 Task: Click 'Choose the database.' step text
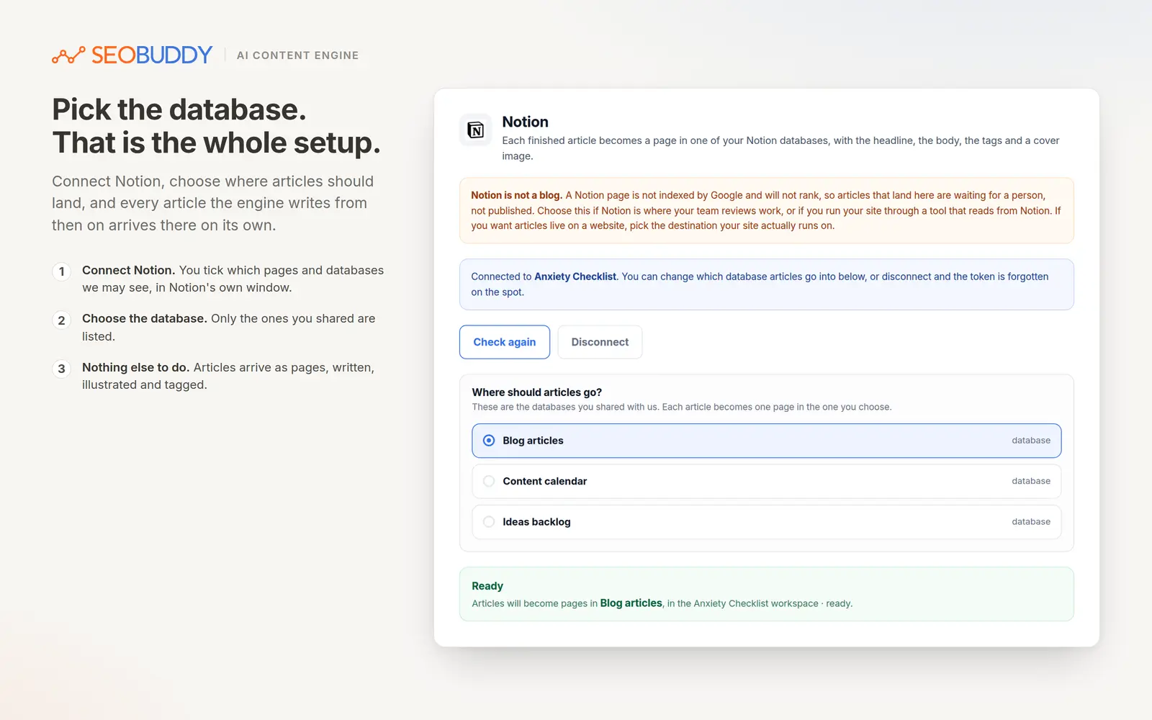point(145,318)
